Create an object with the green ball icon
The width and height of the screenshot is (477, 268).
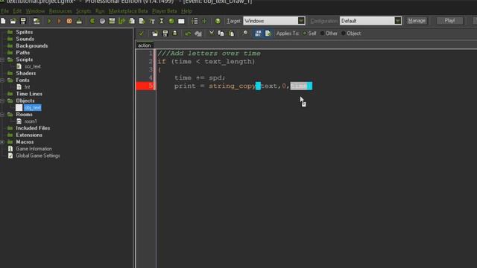coord(171,21)
